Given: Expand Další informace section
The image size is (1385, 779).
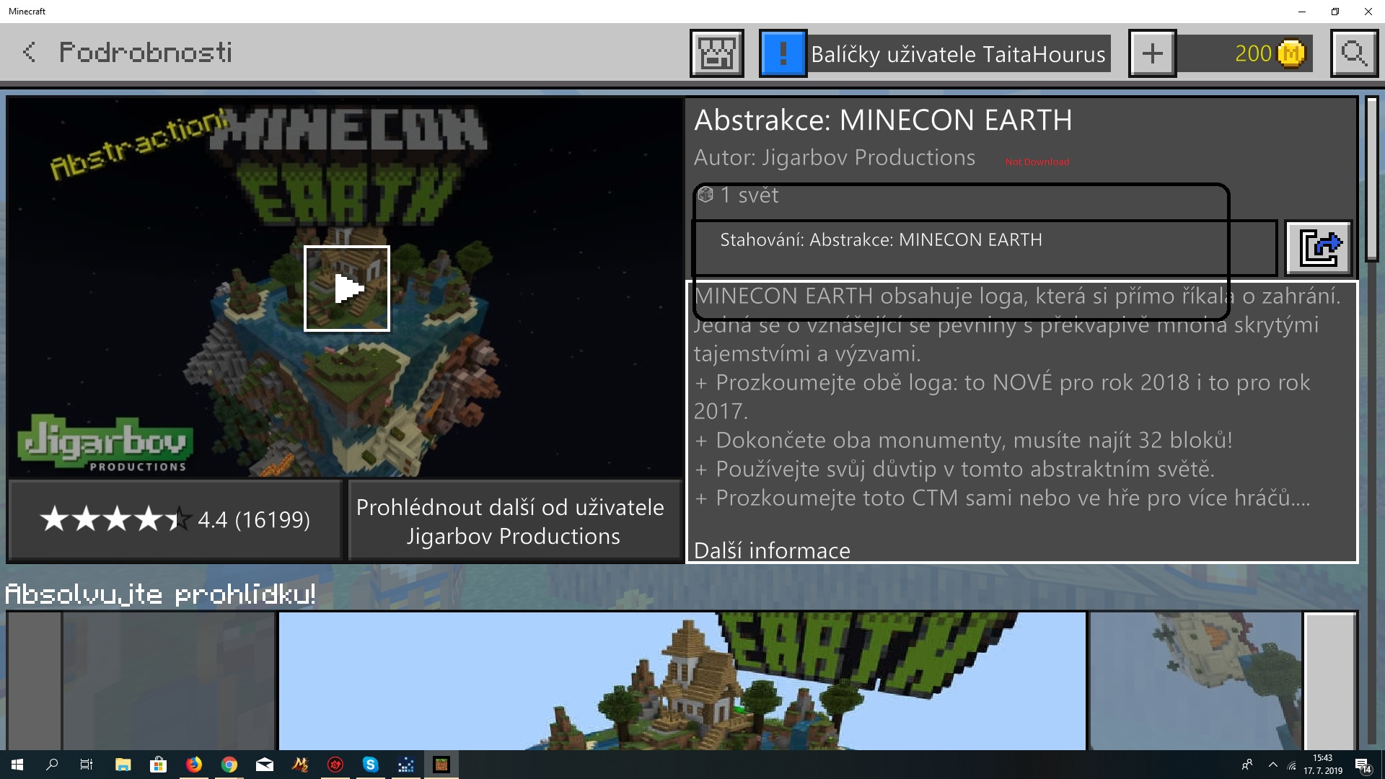Looking at the screenshot, I should 772,550.
